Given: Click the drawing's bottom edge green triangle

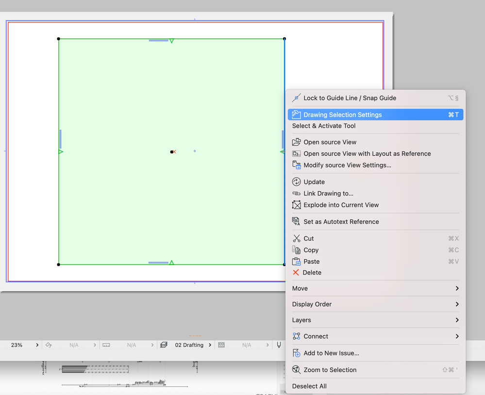Looking at the screenshot, I should point(172,263).
